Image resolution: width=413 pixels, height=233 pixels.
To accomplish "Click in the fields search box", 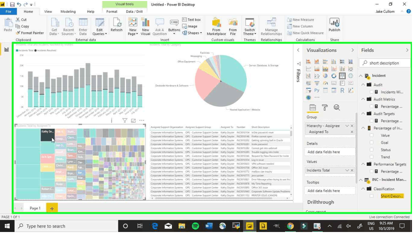I will pos(385,63).
